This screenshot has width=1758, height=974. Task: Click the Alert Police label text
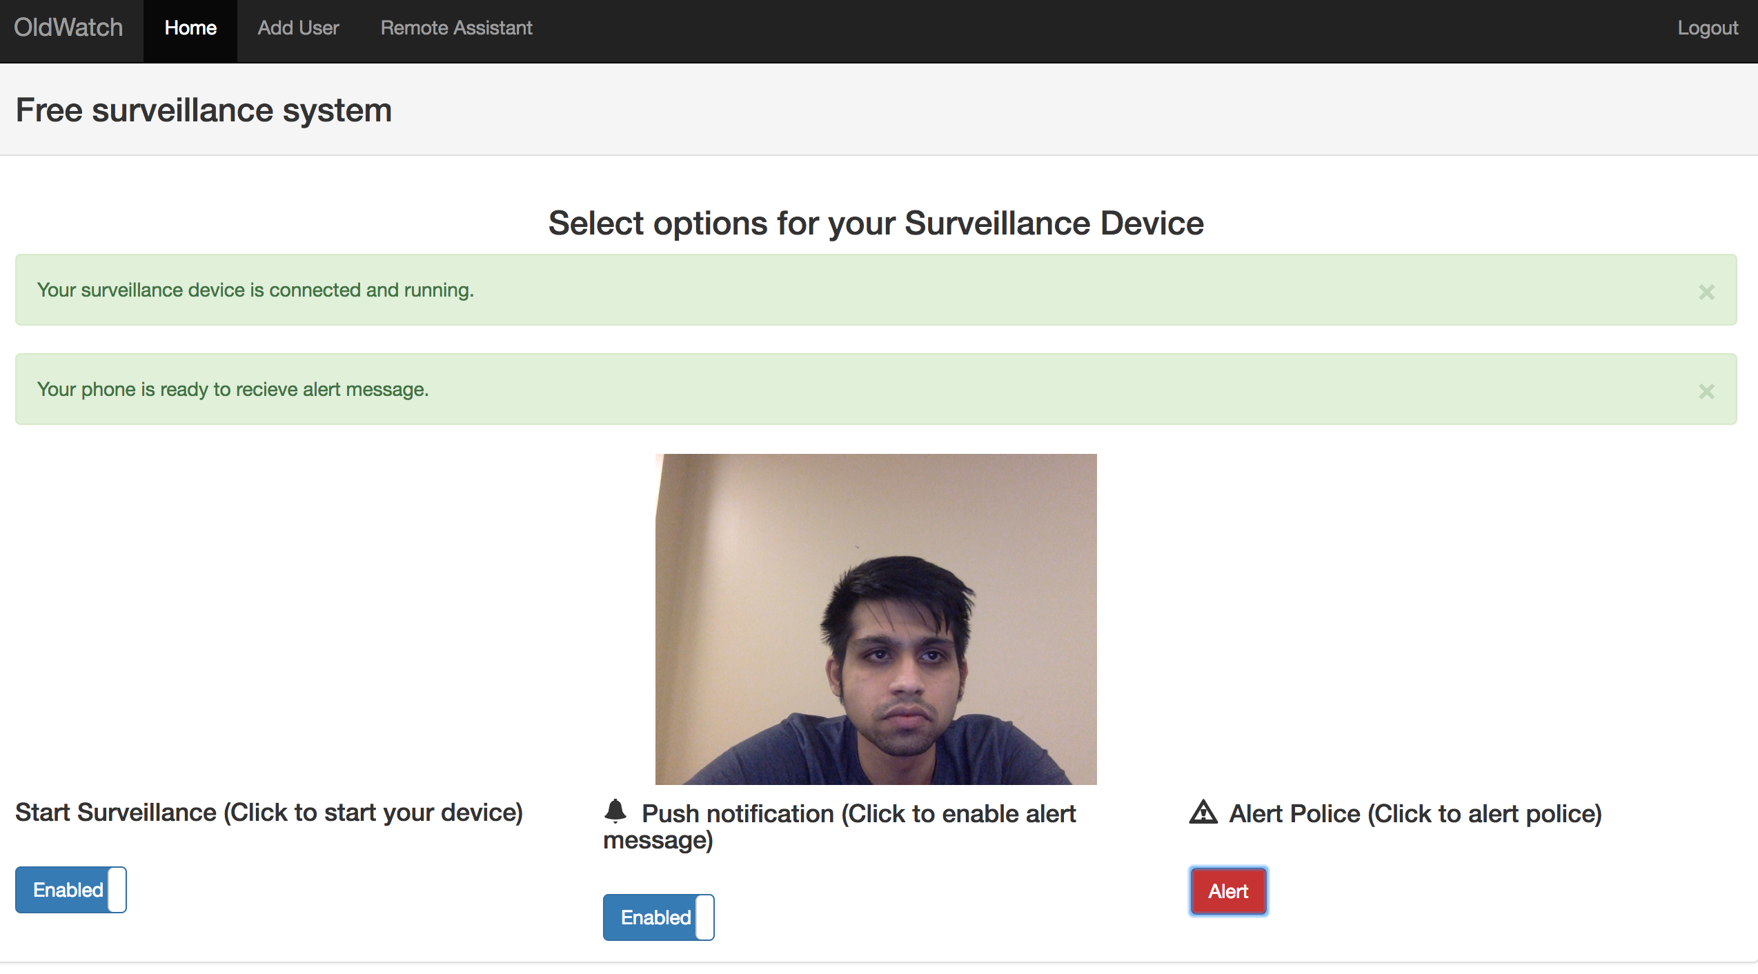(x=1415, y=814)
